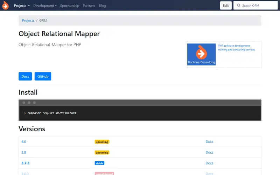This screenshot has width=280, height=175.
Task: Open the GitHub button
Action: (x=43, y=76)
